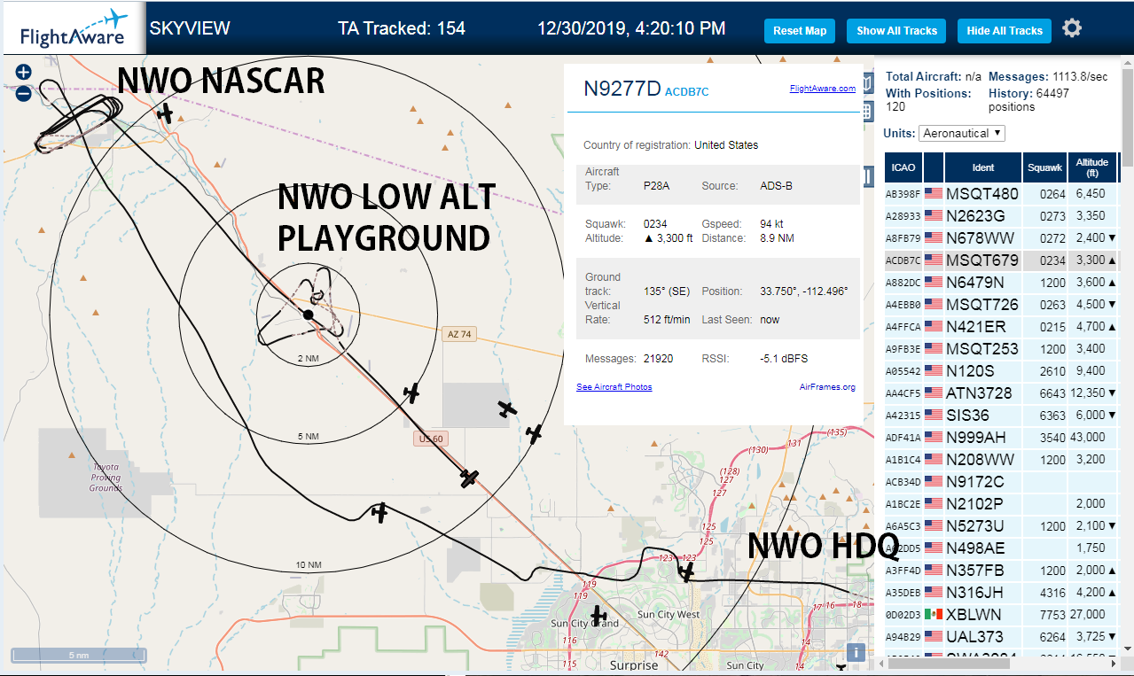Image resolution: width=1134 pixels, height=676 pixels.
Task: Click the Hide All Tracks button
Action: click(x=1005, y=31)
